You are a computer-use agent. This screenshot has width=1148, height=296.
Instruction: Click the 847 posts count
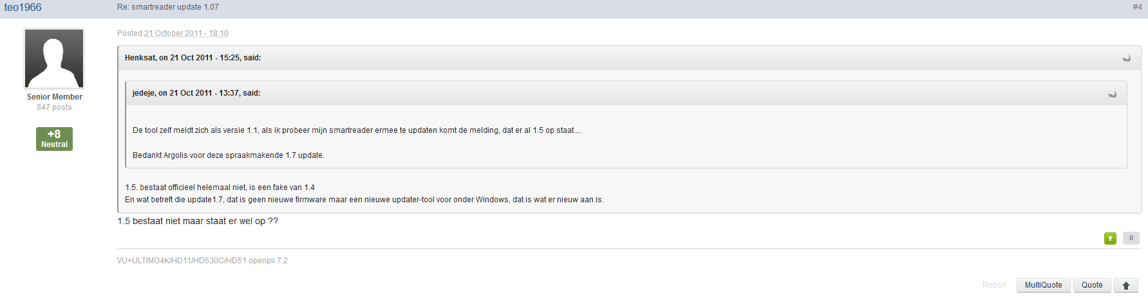[x=54, y=107]
